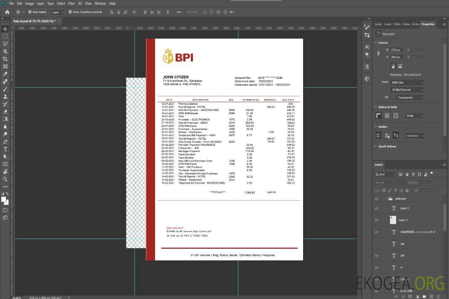Filter layers by type layers icon
Screen dimensions: 449x299
[x=413, y=174]
